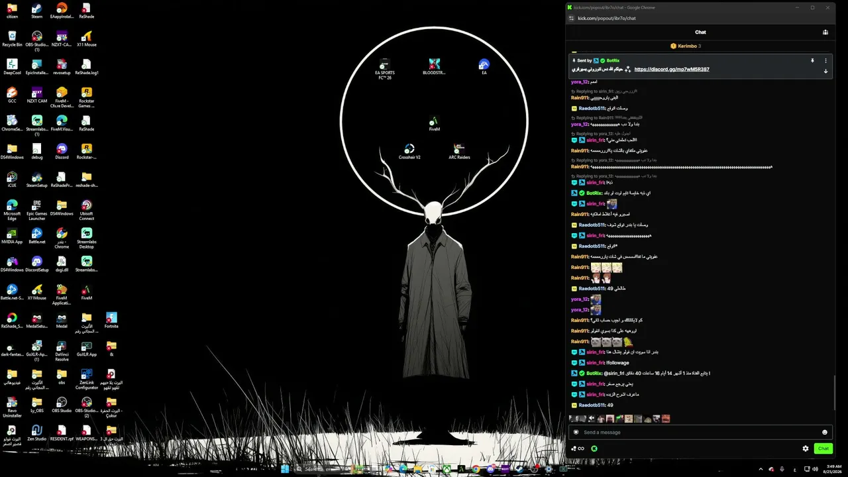Select the Zen Studio desktop icon
The height and width of the screenshot is (477, 848).
point(36,433)
